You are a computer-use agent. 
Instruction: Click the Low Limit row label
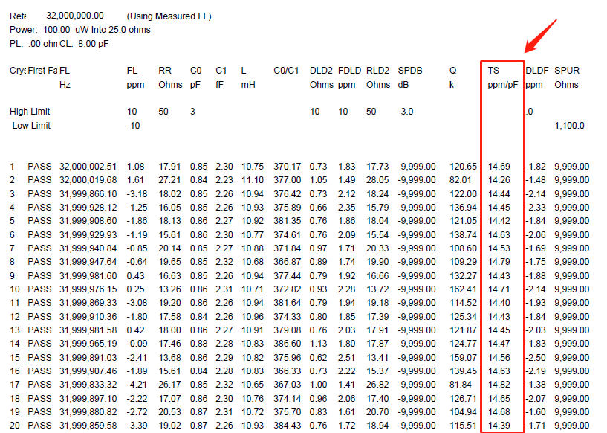pyautogui.click(x=31, y=126)
